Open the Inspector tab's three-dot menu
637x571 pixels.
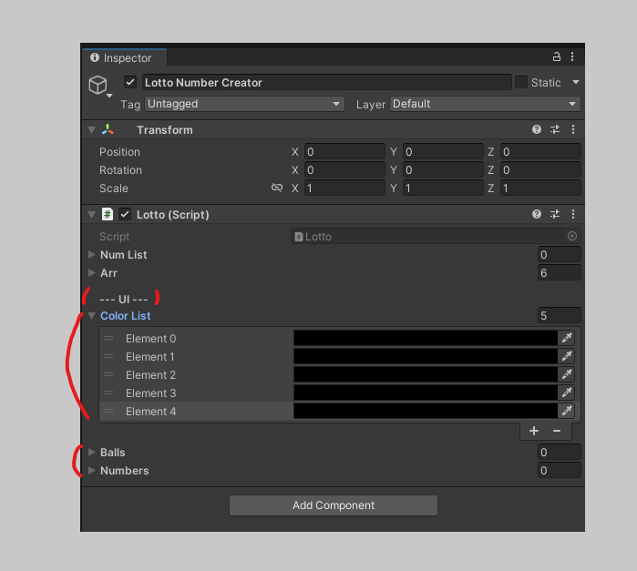[572, 56]
